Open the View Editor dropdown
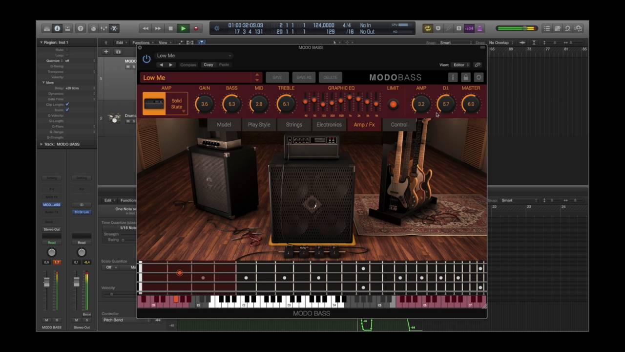The width and height of the screenshot is (625, 352). [x=461, y=65]
